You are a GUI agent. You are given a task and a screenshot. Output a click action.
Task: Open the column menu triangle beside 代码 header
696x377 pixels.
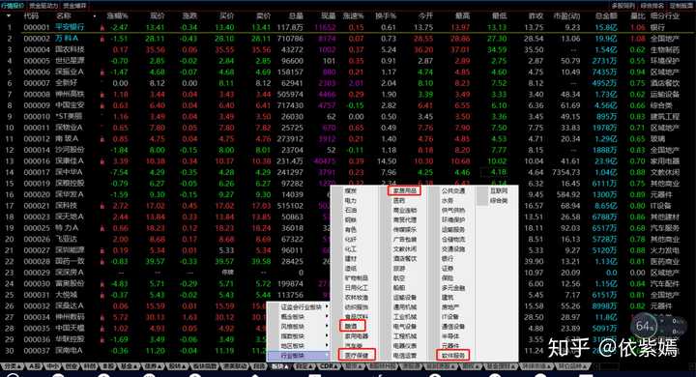click(9, 16)
